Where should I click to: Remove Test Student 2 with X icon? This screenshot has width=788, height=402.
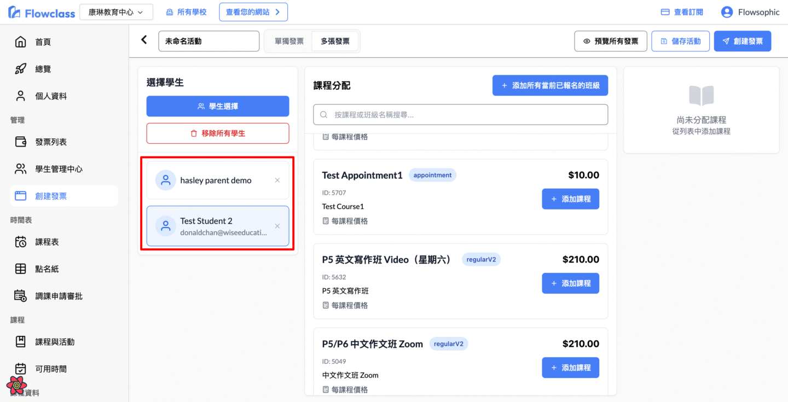pyautogui.click(x=277, y=226)
